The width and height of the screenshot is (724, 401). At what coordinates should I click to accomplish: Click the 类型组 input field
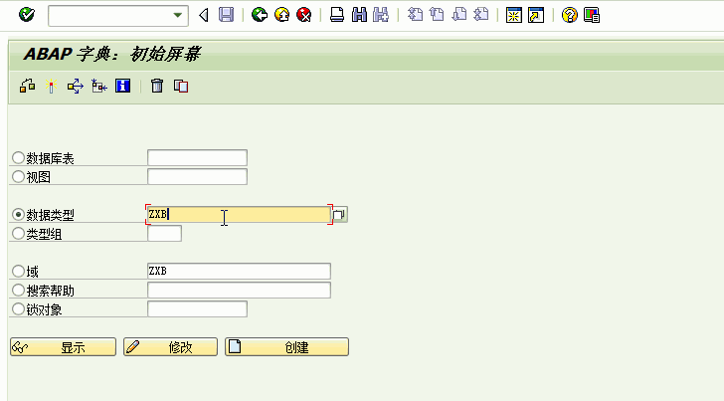point(164,233)
